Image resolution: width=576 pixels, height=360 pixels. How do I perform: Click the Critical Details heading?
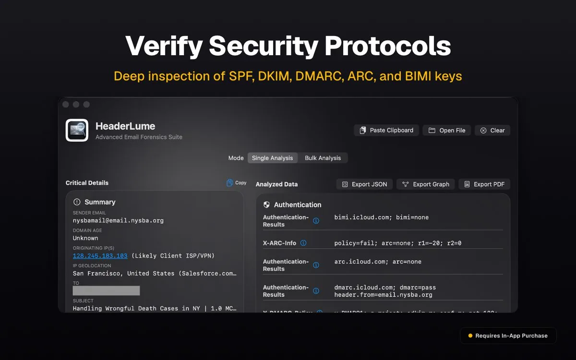(87, 183)
